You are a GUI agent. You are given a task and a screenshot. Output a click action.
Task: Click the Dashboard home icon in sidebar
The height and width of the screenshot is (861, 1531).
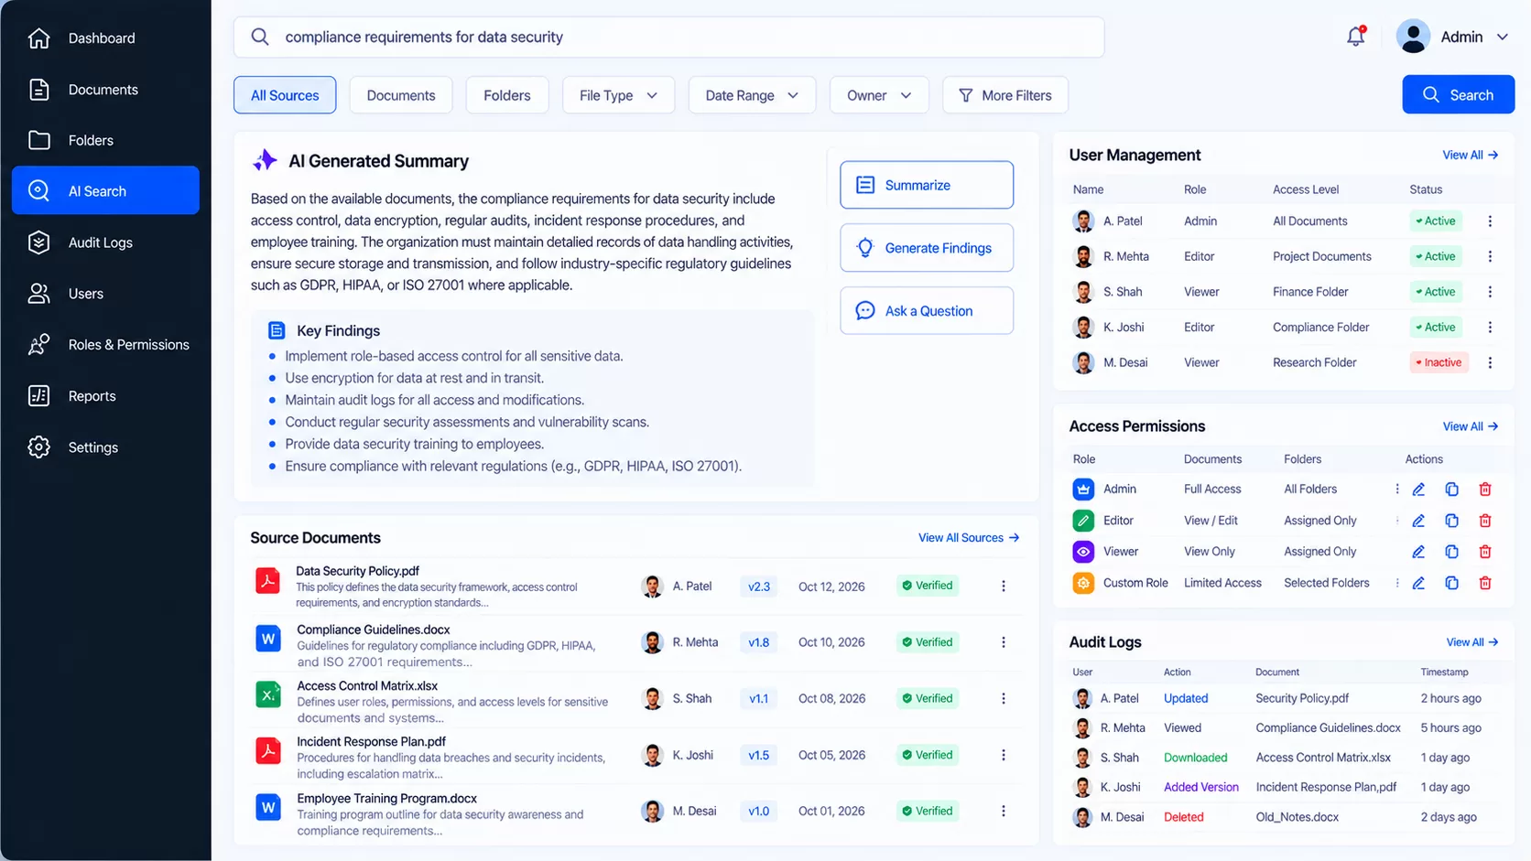coord(38,38)
